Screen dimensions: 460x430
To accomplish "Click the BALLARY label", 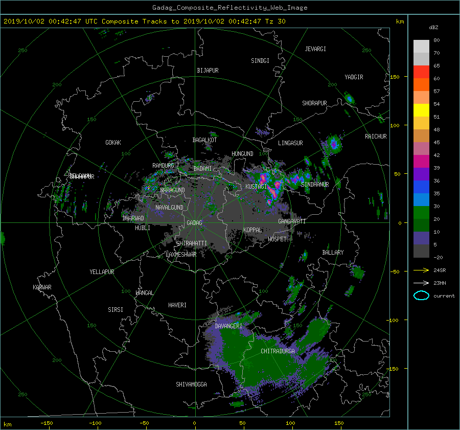I will click(333, 253).
